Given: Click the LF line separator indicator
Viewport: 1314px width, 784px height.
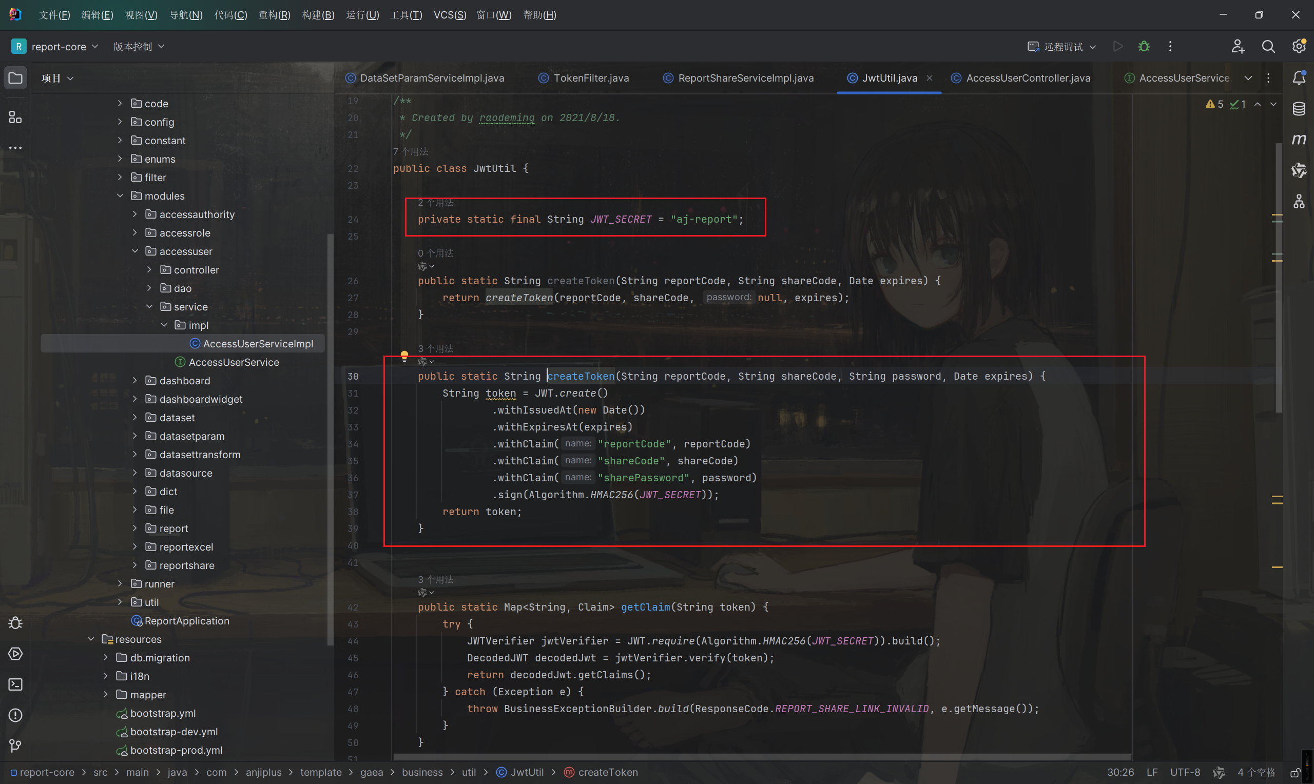Looking at the screenshot, I should 1152,772.
